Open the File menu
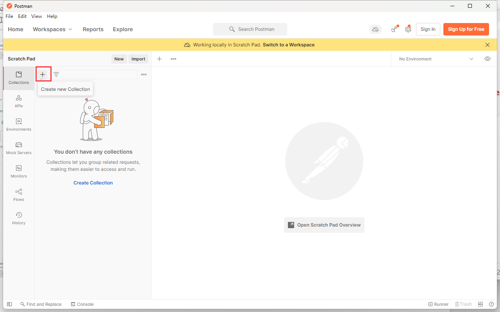The height and width of the screenshot is (312, 500). point(9,16)
